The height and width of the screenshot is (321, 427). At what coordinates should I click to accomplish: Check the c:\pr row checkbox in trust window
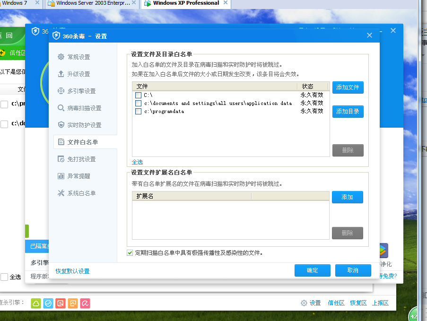(4, 104)
